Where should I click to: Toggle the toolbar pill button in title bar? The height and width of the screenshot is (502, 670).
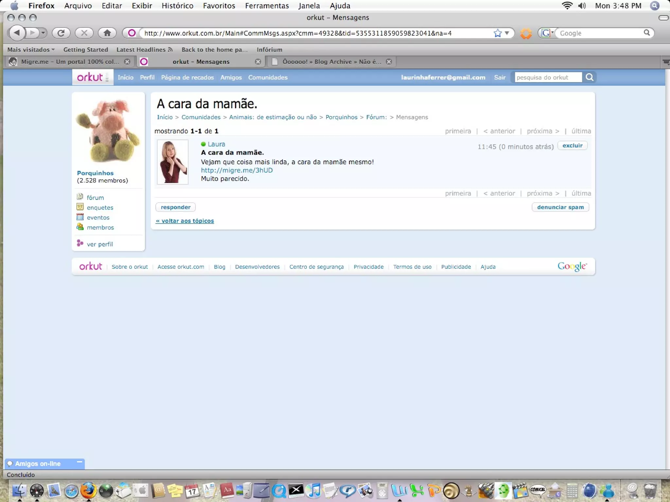(663, 18)
